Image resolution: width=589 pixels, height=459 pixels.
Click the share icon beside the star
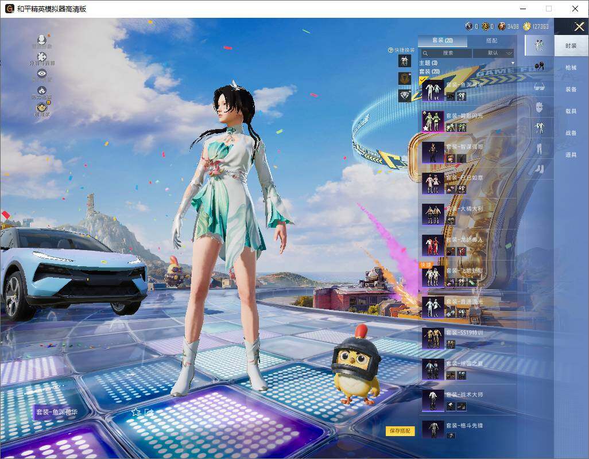pyautogui.click(x=149, y=413)
